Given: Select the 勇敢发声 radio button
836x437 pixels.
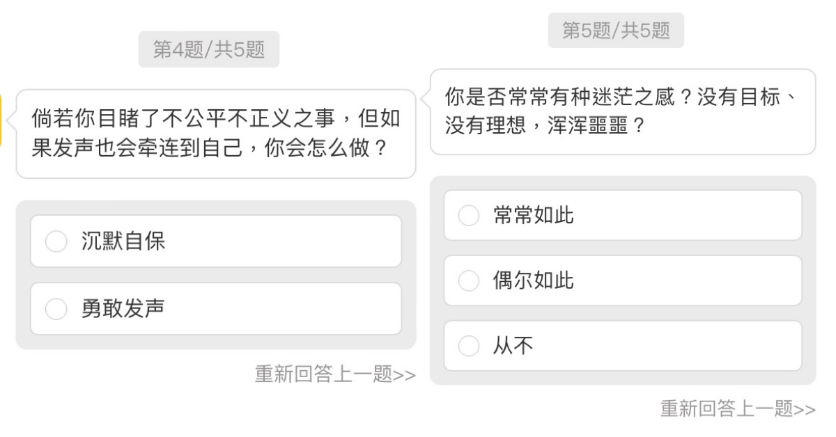Looking at the screenshot, I should (x=56, y=309).
